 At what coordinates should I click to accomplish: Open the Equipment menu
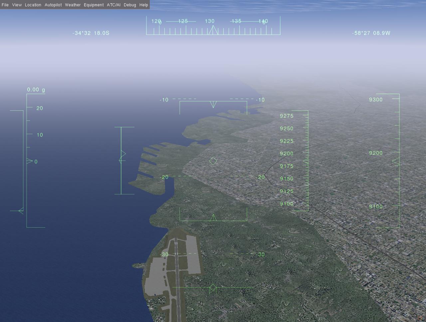pos(94,5)
